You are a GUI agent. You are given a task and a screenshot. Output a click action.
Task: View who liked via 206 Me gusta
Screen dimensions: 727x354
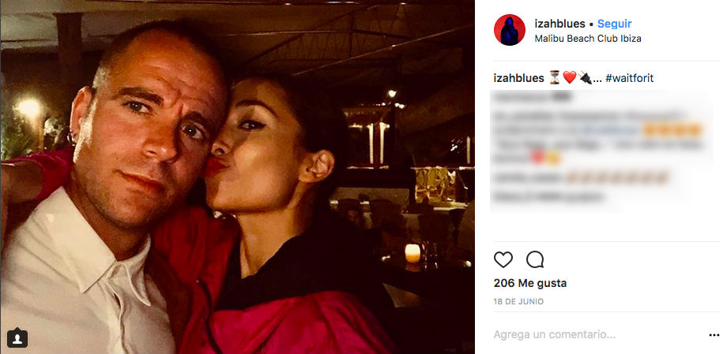click(530, 283)
